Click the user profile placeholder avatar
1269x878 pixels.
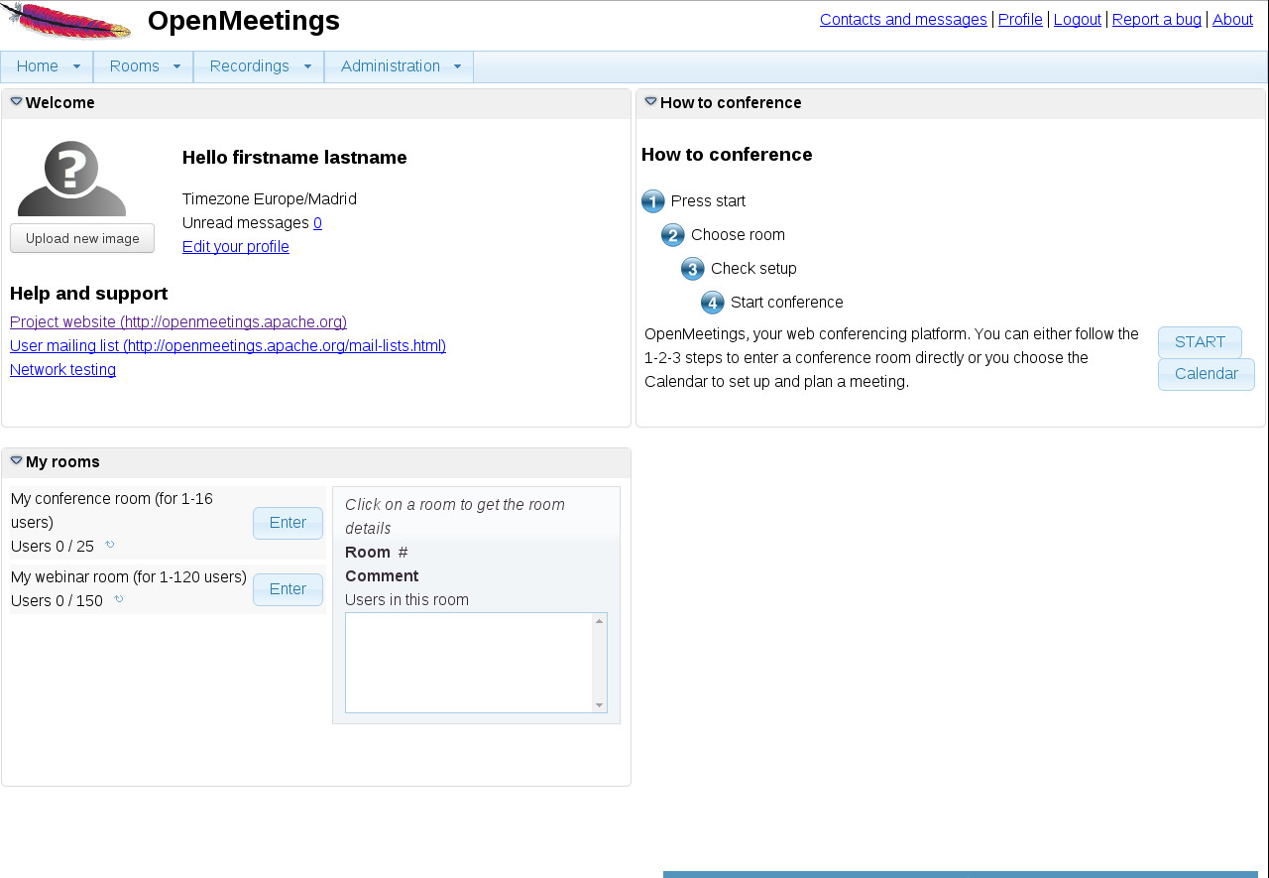[71, 179]
